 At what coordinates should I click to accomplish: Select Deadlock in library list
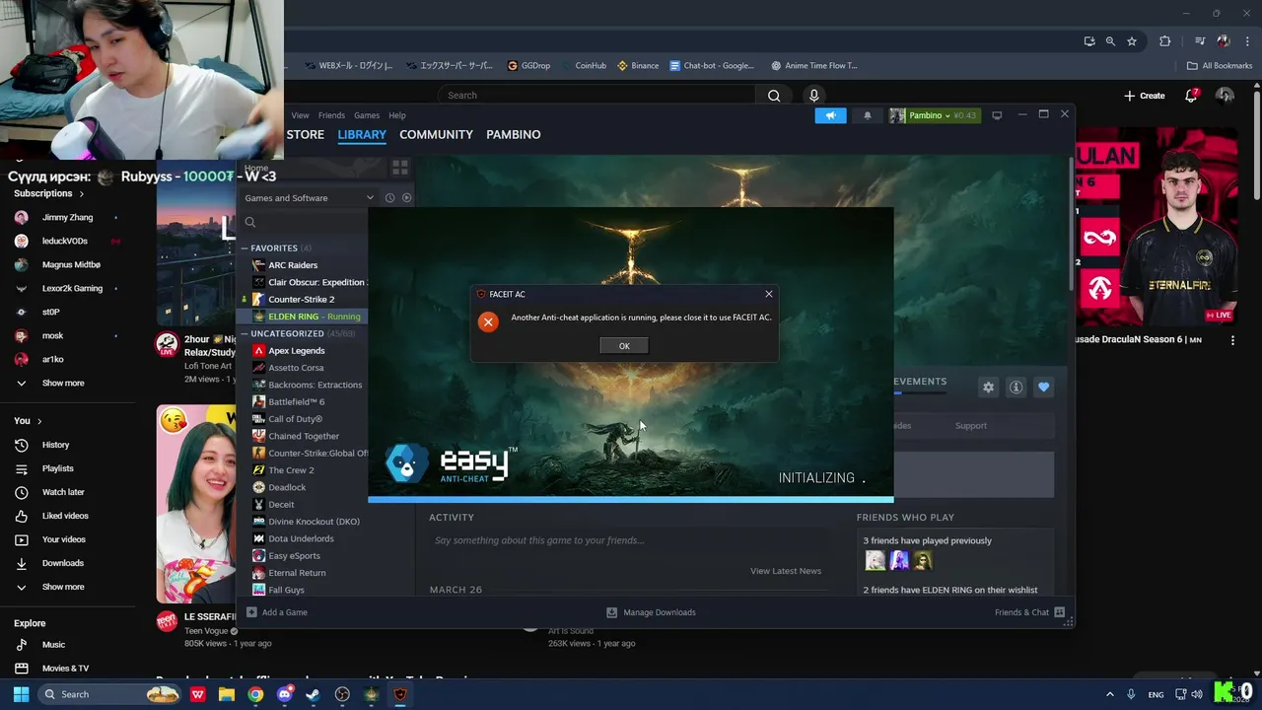click(x=287, y=488)
